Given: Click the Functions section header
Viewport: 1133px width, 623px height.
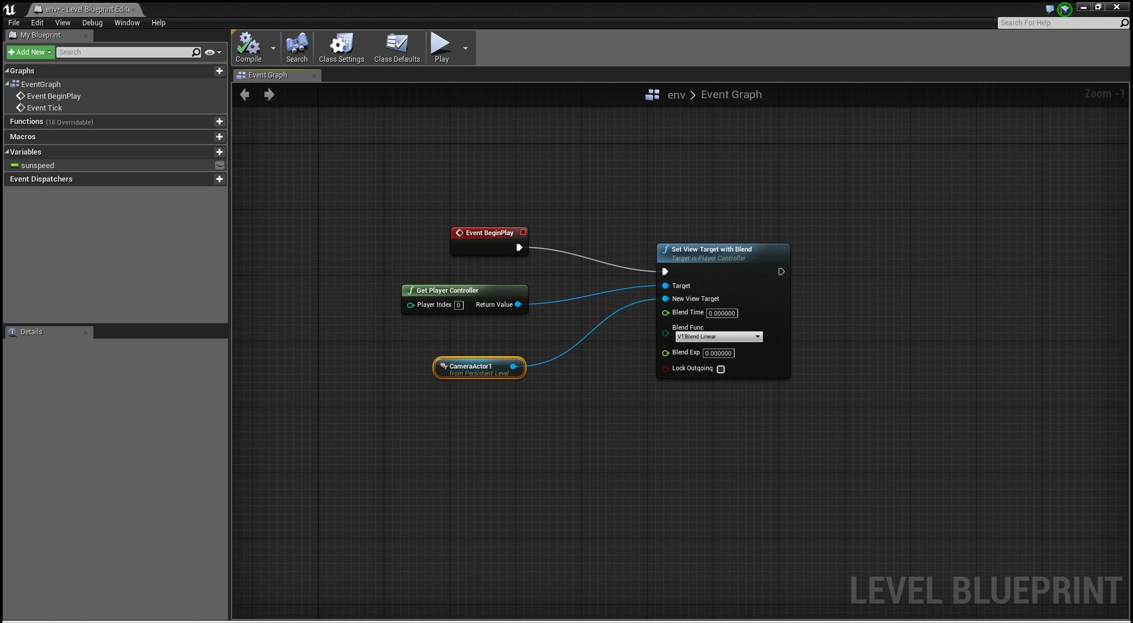Looking at the screenshot, I should point(115,122).
